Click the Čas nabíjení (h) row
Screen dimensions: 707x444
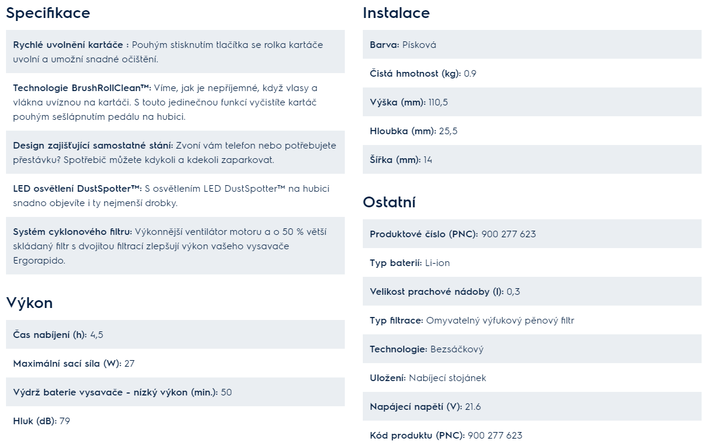click(175, 334)
